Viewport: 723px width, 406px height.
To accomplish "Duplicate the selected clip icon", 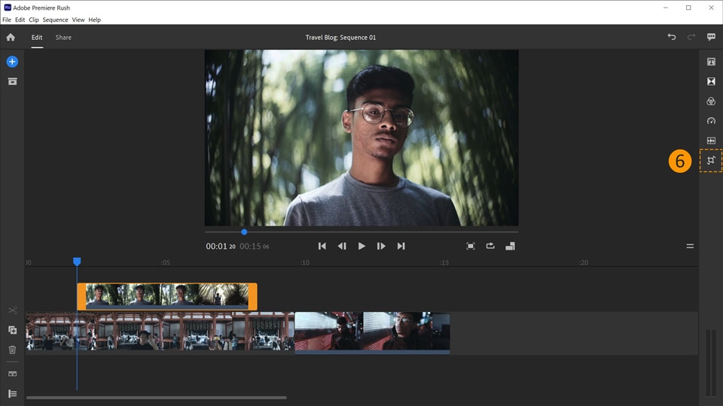I will tap(13, 330).
